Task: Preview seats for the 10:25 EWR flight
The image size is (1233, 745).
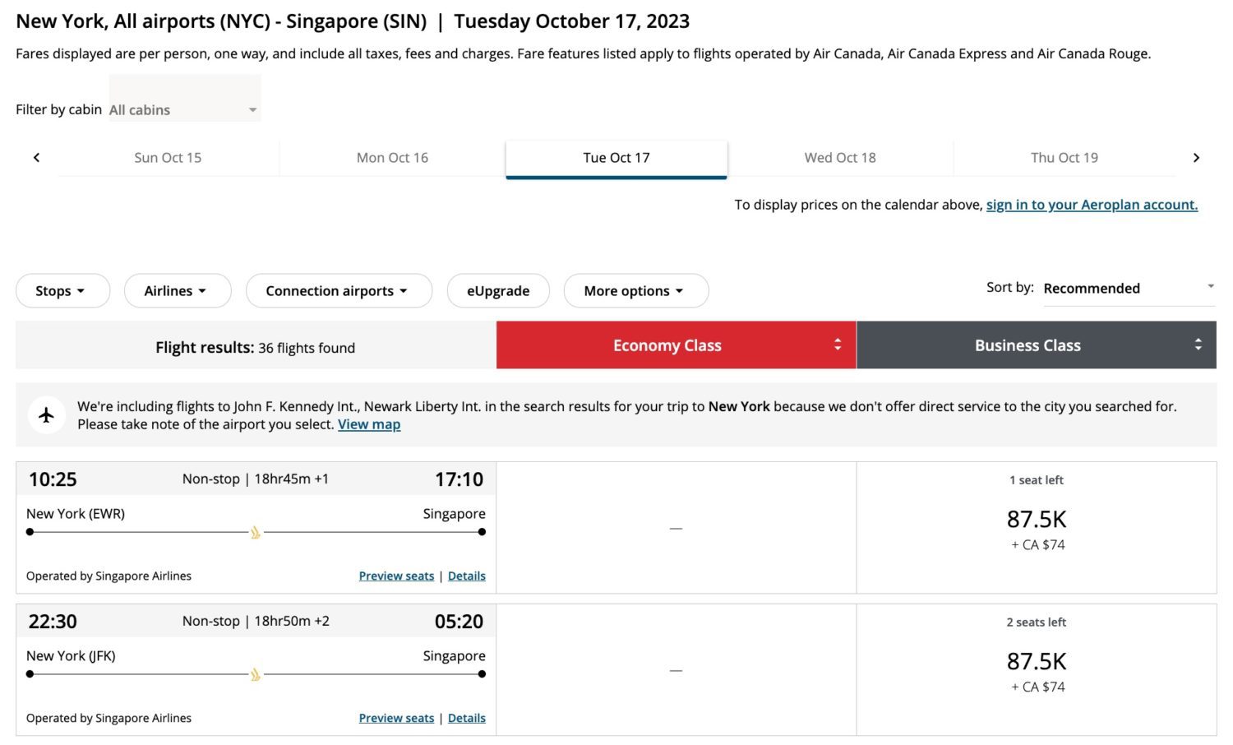Action: [396, 576]
